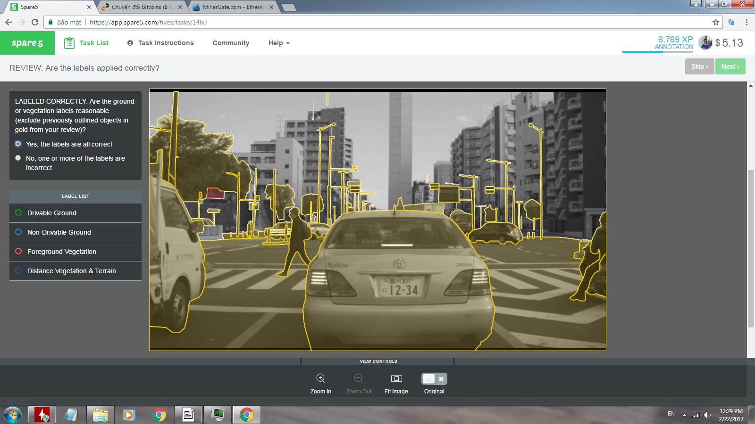The height and width of the screenshot is (424, 755).
Task: Show hidden system tray icons
Action: click(x=684, y=415)
